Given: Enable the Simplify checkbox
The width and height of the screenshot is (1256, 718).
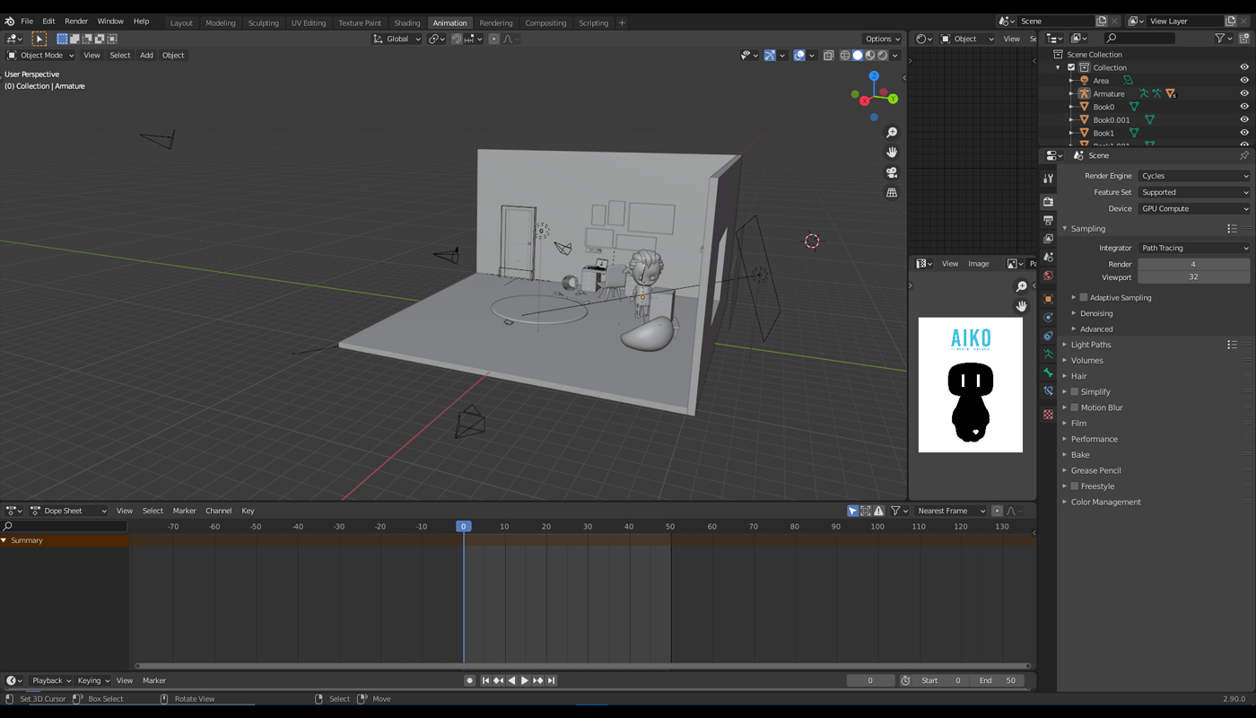Looking at the screenshot, I should coord(1074,392).
